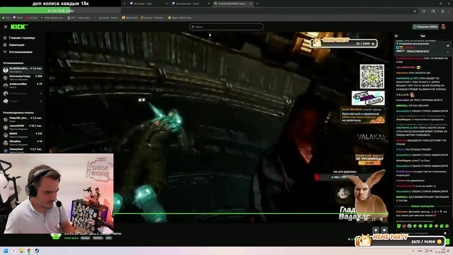This screenshot has height=255, width=453.
Task: Open the AndersonMan followed channel
Action: (23, 85)
